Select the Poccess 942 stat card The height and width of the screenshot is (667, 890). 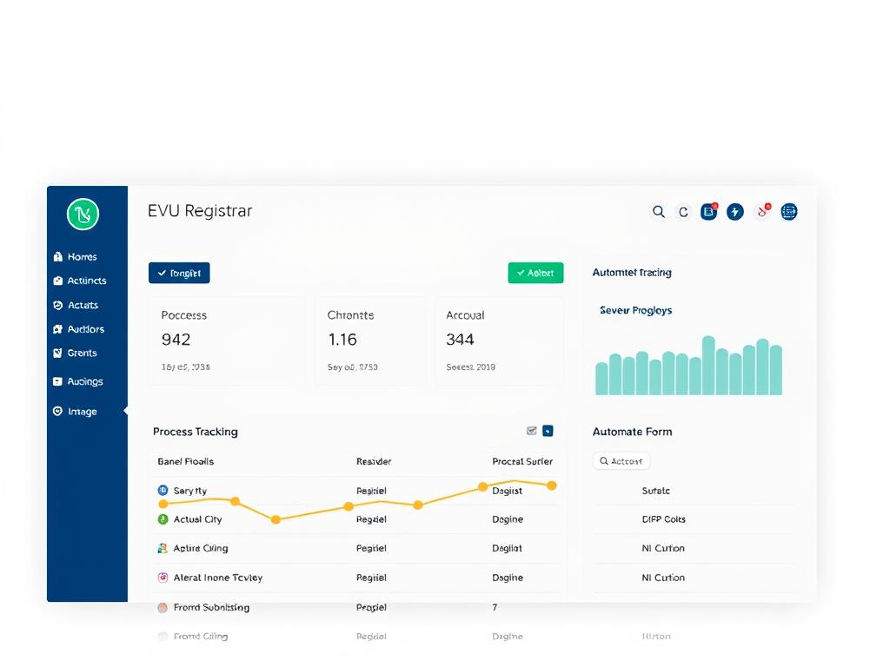click(227, 340)
